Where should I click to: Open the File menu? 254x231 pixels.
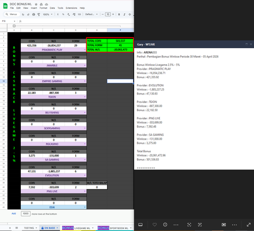(12, 8)
